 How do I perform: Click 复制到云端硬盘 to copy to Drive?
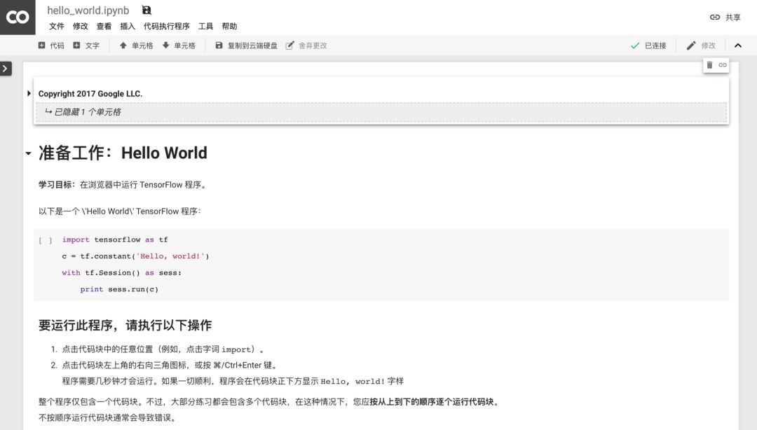pyautogui.click(x=246, y=46)
